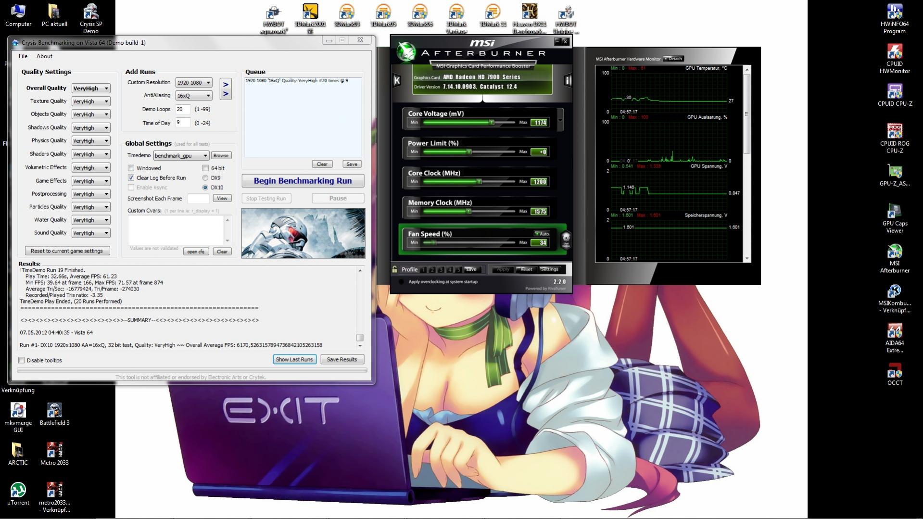Launch the 3DMark 11 desktop shortcut

(493, 15)
